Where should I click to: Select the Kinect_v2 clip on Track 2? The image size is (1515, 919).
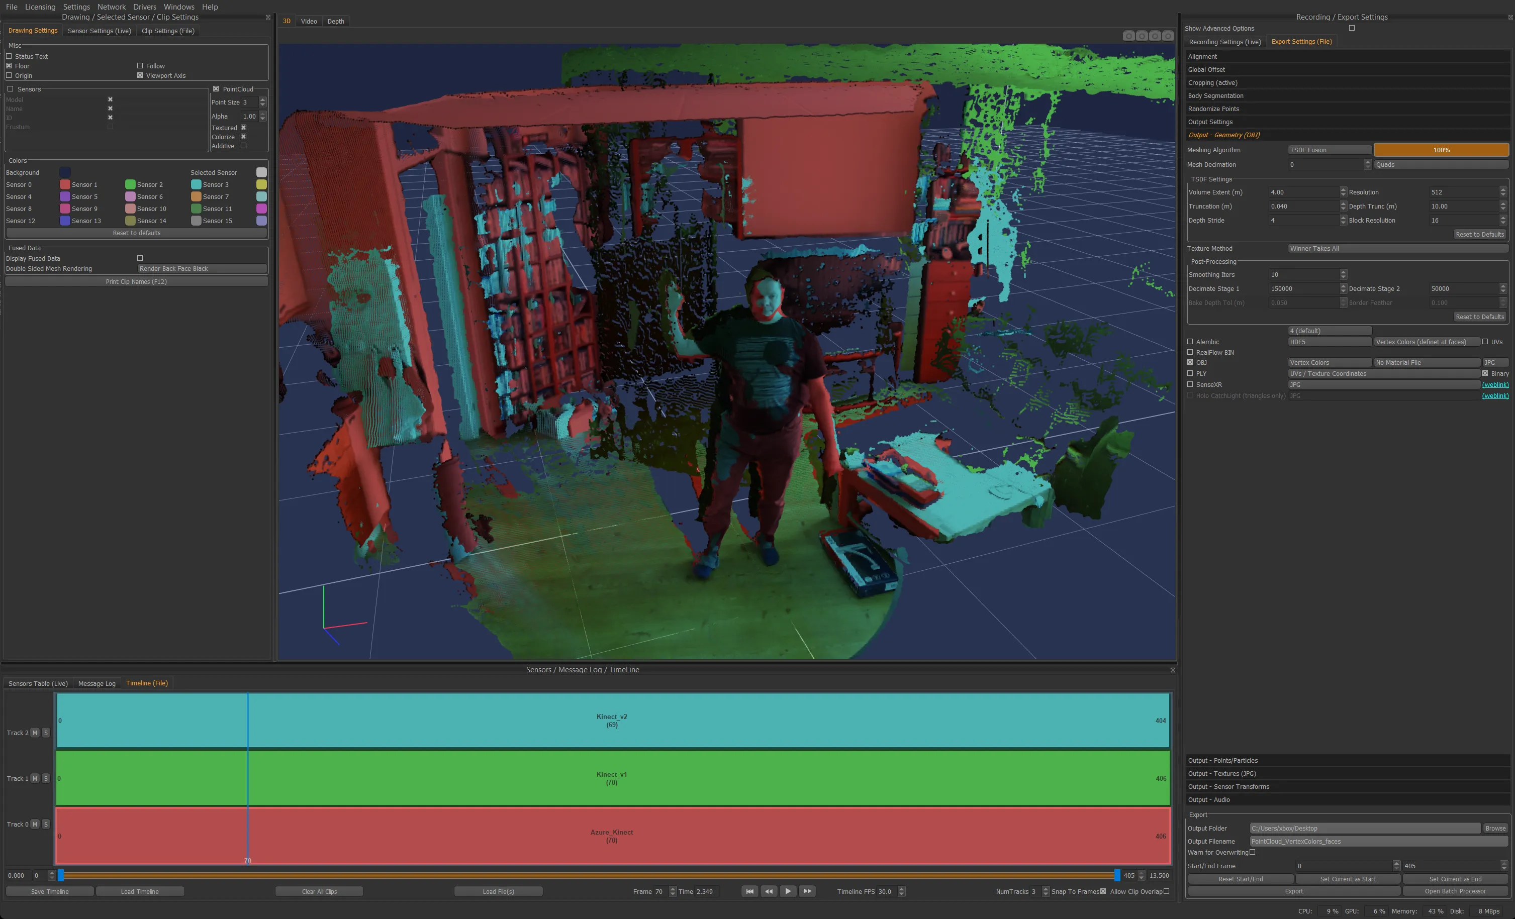tap(612, 721)
